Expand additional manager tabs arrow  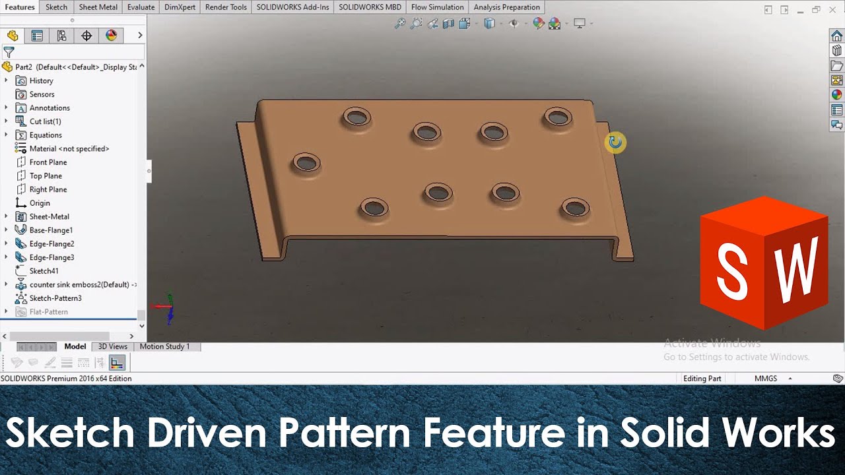140,36
